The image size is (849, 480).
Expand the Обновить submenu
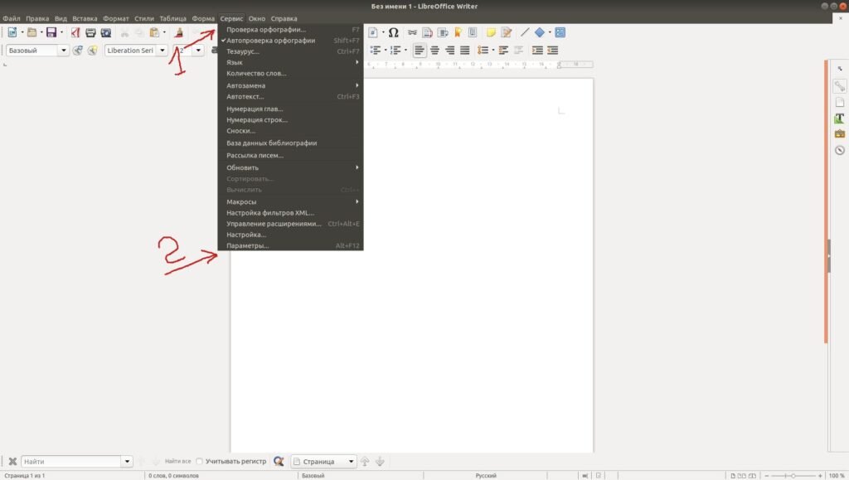click(x=290, y=167)
